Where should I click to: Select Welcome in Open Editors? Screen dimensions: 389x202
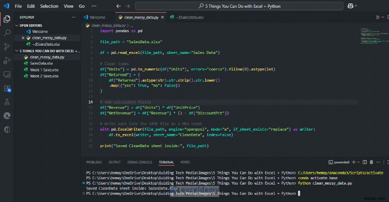(47, 32)
